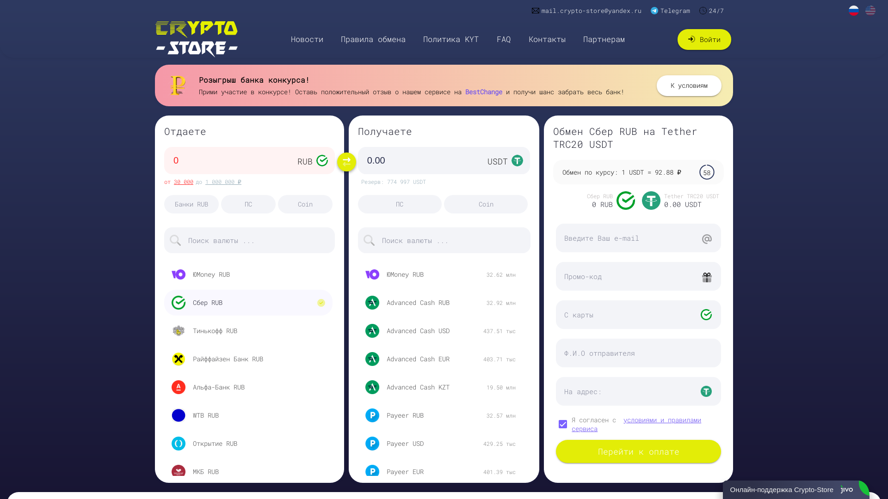Choose Advanced Cash RUB icon

(x=372, y=303)
